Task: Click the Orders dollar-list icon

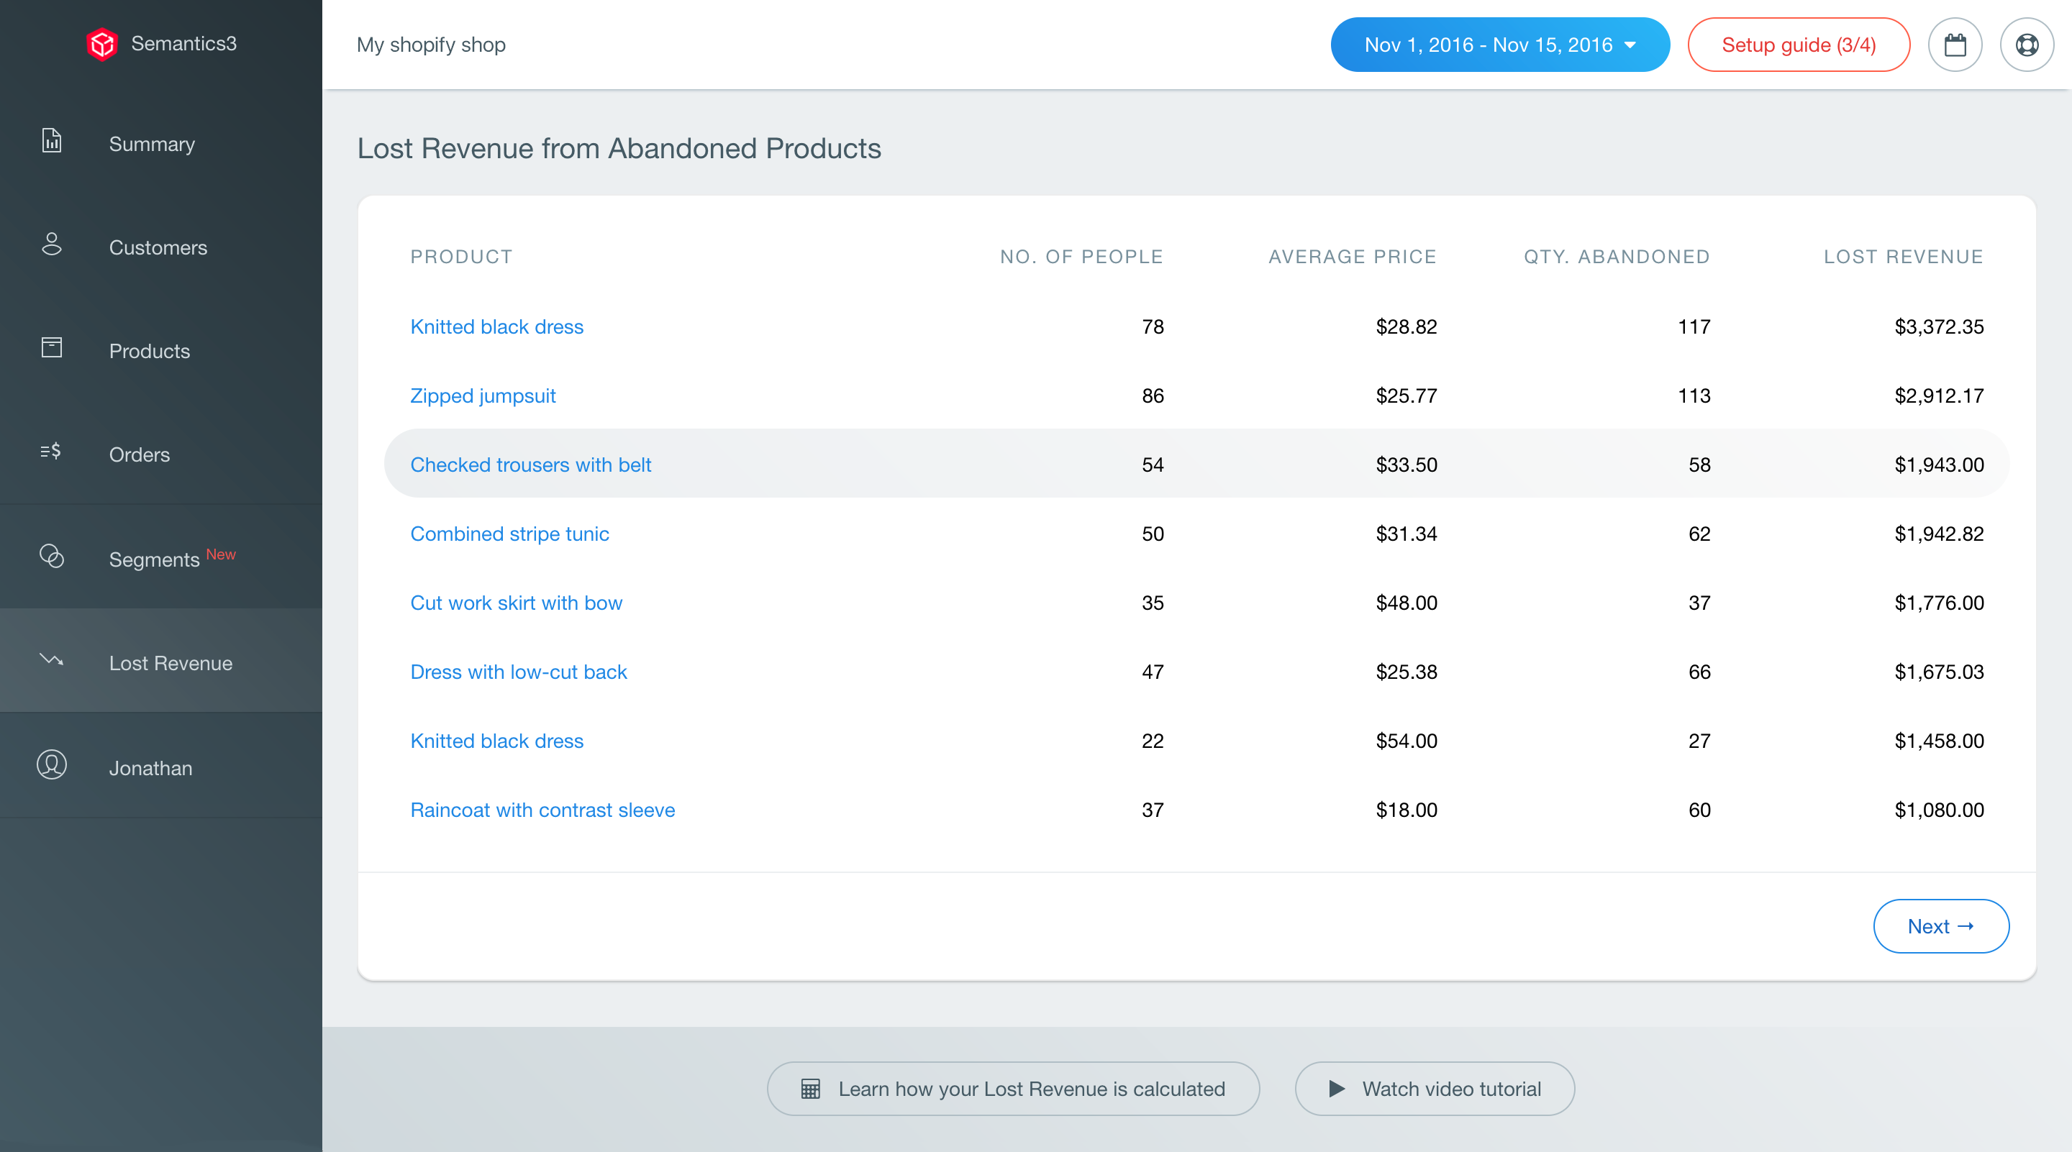Action: click(50, 452)
